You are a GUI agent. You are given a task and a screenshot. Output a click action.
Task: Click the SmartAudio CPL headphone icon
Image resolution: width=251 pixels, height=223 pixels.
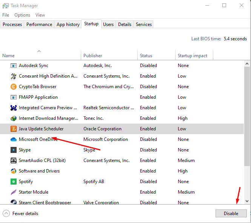point(14,160)
